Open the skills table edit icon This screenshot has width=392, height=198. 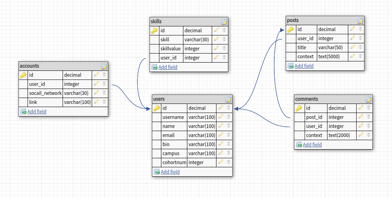click(224, 22)
